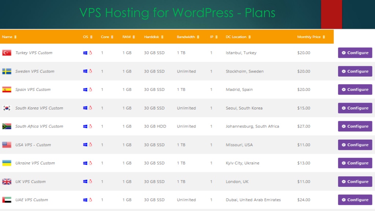Click the Turkey flag icon

tap(7, 53)
